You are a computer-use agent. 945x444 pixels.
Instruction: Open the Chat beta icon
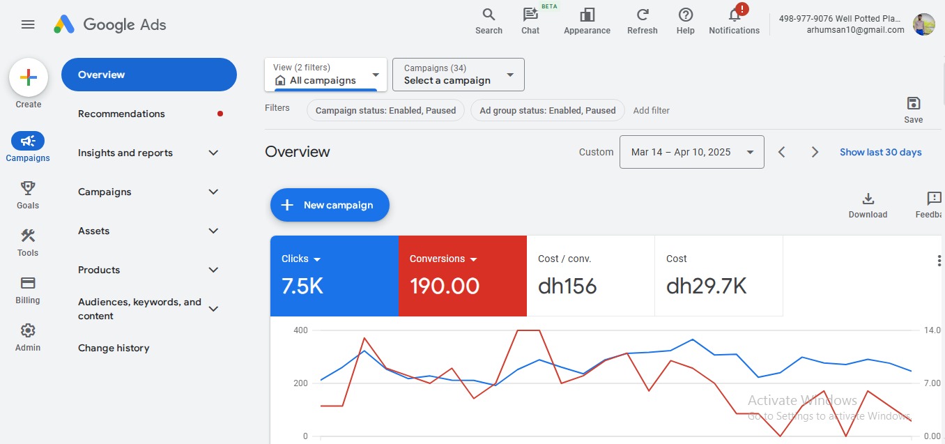point(530,15)
